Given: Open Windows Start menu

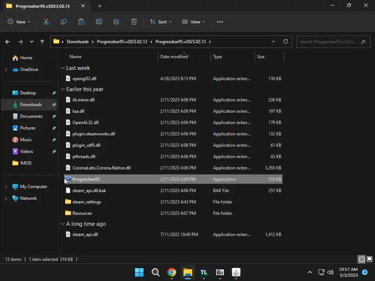Looking at the screenshot, I should pyautogui.click(x=139, y=272).
